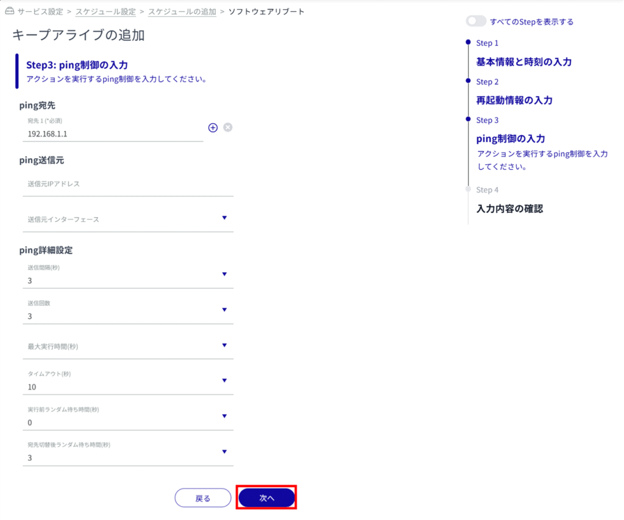Toggle すべてのStepを表示する switch
The image size is (624, 520).
point(476,21)
